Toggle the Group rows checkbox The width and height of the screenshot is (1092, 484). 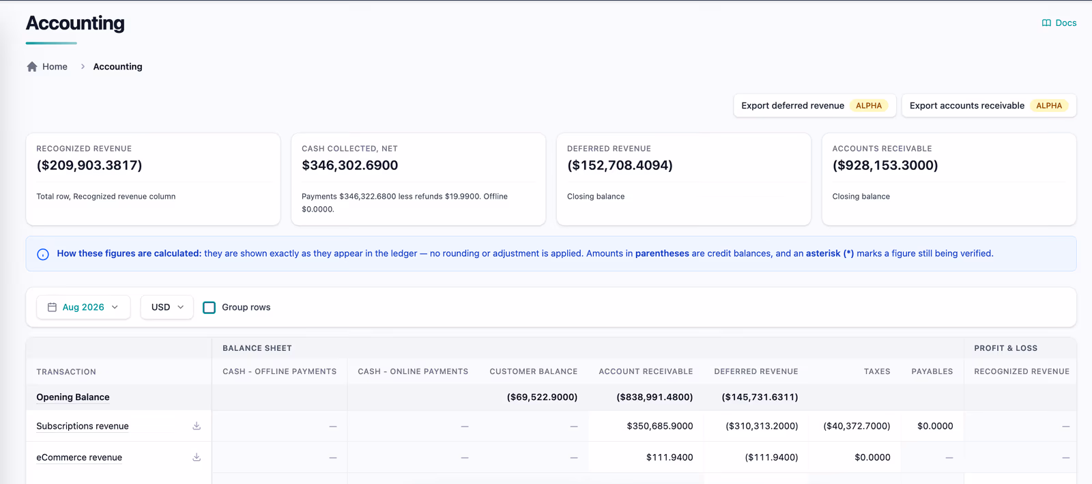210,307
